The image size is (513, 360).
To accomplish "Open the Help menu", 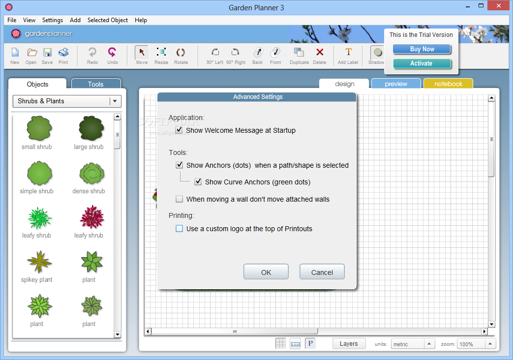I will [141, 20].
